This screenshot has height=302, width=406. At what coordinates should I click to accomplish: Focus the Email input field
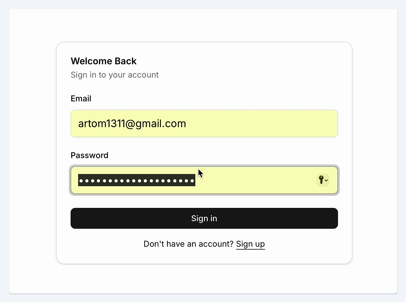click(x=204, y=123)
